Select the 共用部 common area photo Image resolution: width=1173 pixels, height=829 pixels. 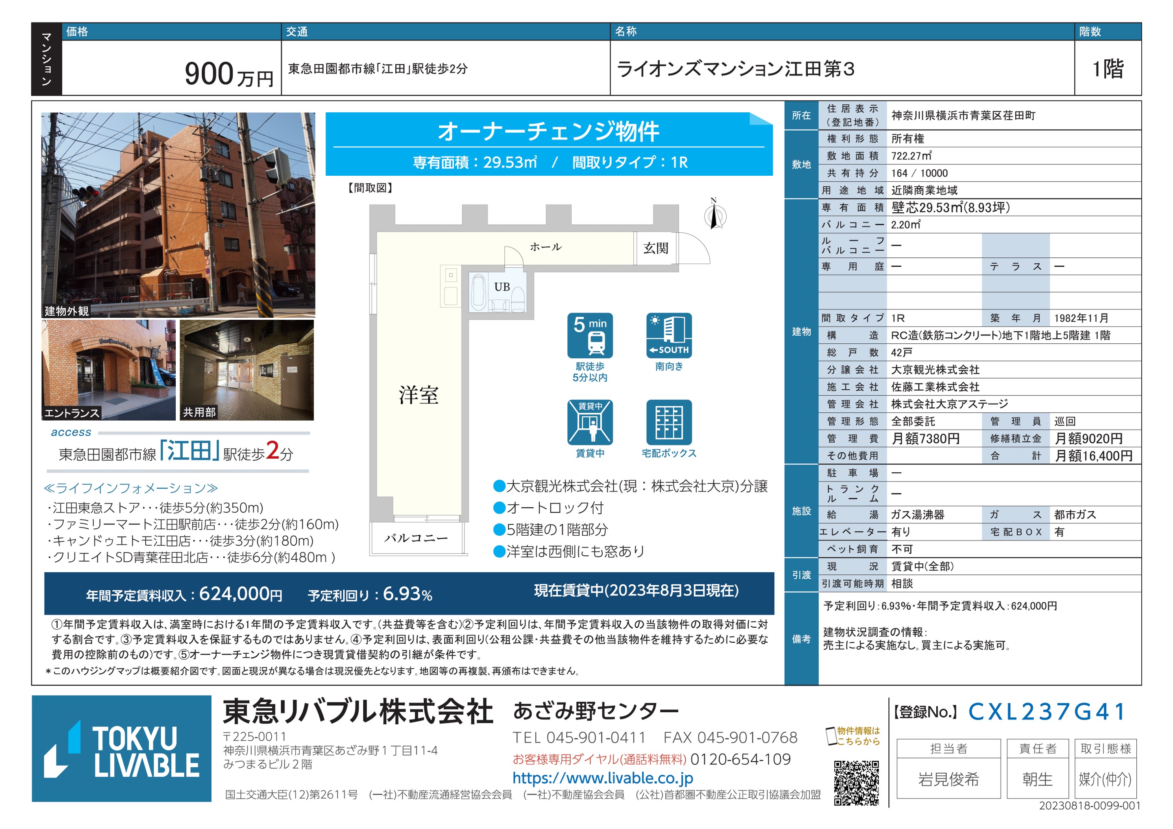pos(247,369)
